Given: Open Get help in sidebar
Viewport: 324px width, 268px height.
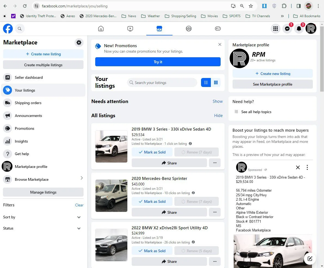Looking at the screenshot, I should [x=43, y=154].
